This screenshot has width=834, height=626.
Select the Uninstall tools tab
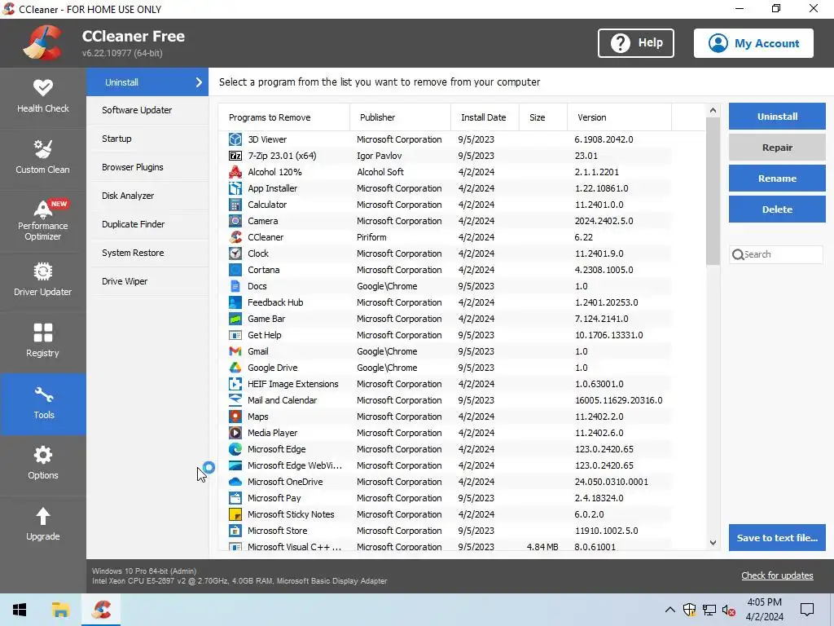point(147,82)
